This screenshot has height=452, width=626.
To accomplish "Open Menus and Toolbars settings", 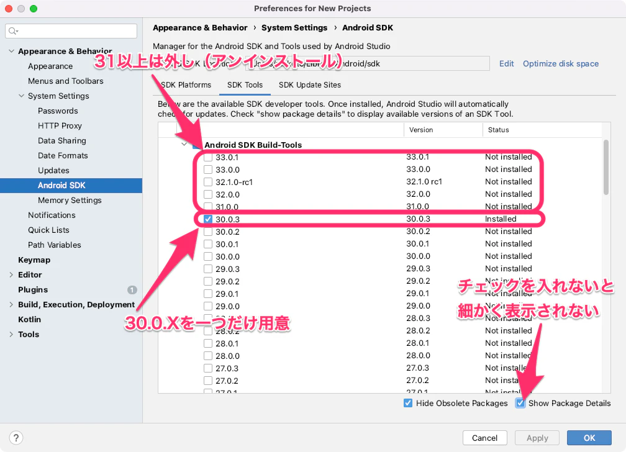I will [65, 81].
